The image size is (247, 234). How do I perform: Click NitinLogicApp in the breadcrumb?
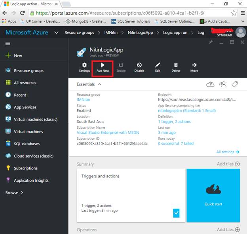point(140,32)
